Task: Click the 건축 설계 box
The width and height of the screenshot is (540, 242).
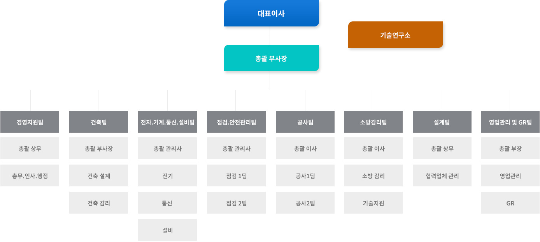Action: tap(98, 175)
